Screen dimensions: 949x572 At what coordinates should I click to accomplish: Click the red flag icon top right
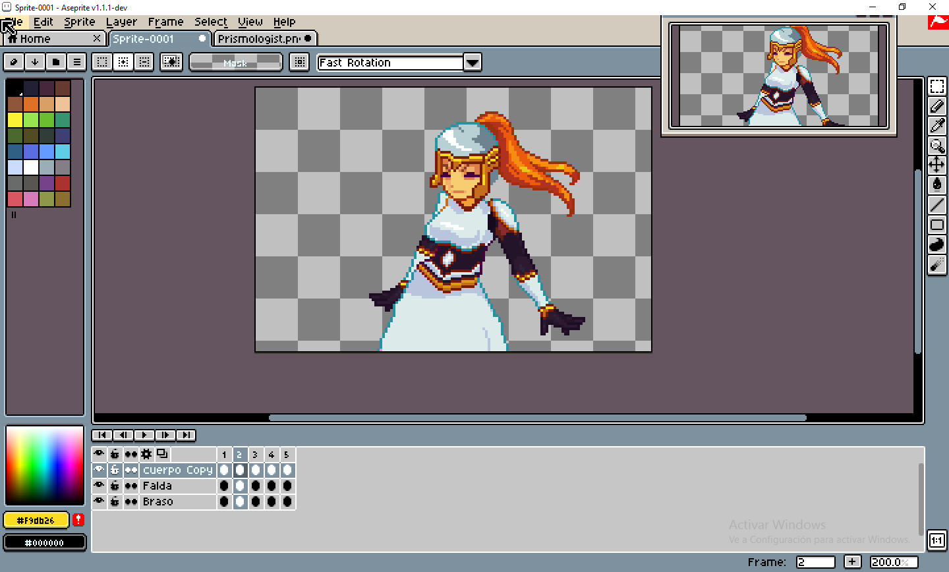pos(938,22)
